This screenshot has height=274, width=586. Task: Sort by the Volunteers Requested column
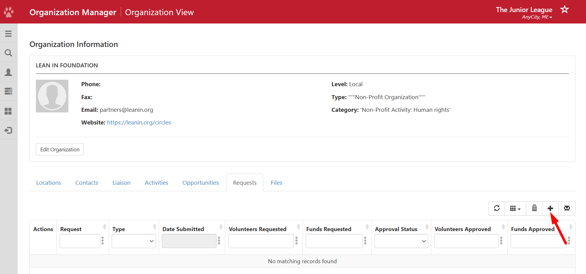click(x=299, y=227)
